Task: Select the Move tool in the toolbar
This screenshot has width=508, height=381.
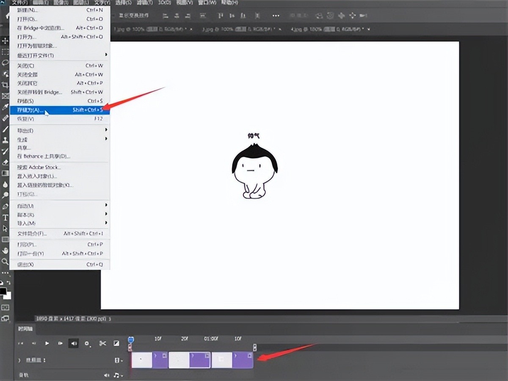Action: [6, 41]
